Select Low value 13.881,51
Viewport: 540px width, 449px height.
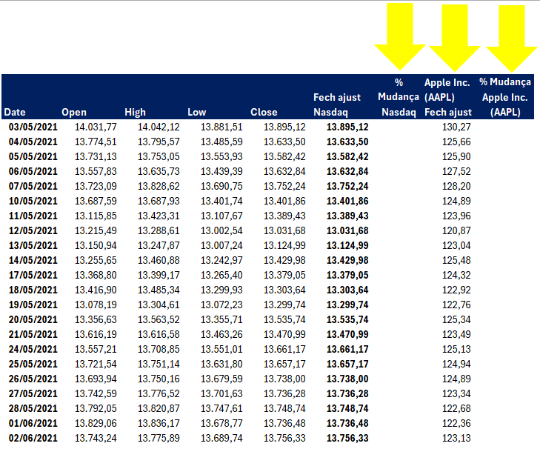pyautogui.click(x=221, y=127)
